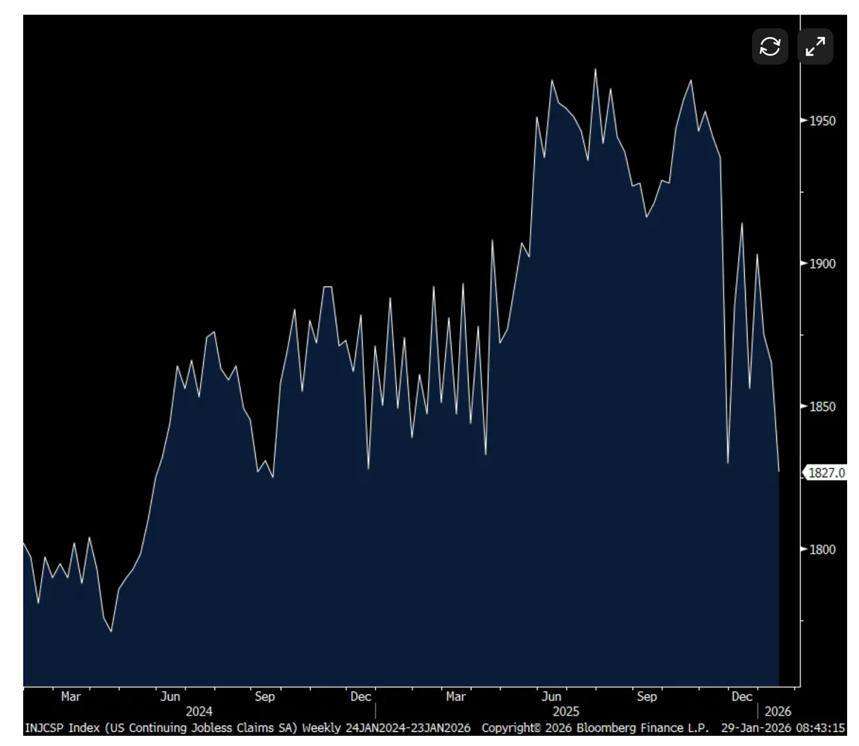Click the rightmost Dec label on time axis

click(741, 697)
